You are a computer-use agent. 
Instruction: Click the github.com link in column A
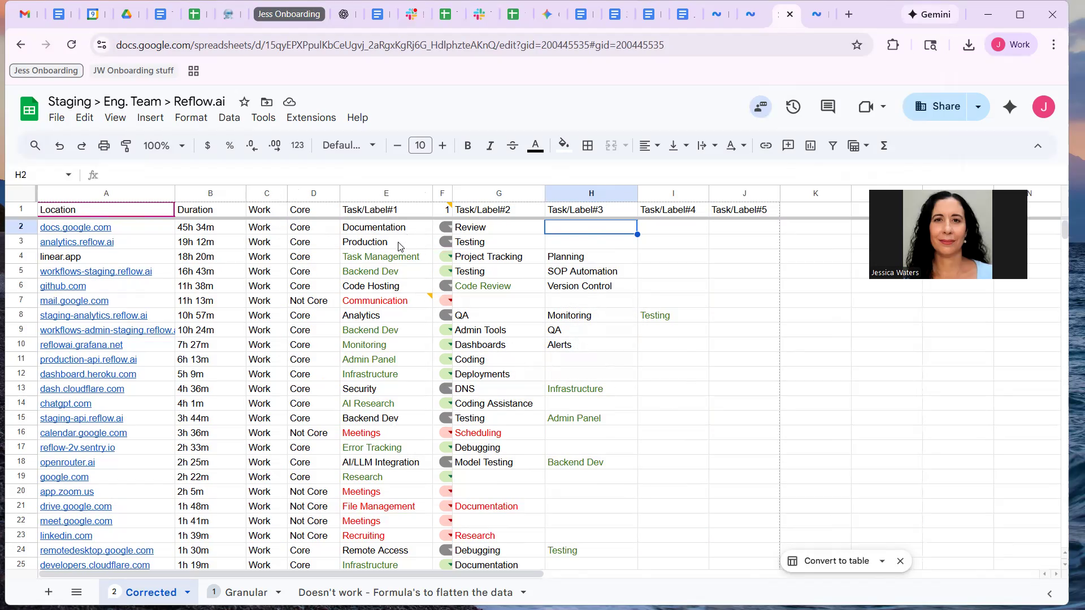tap(63, 286)
